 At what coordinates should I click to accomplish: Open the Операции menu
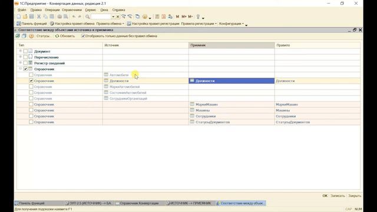click(x=52, y=10)
